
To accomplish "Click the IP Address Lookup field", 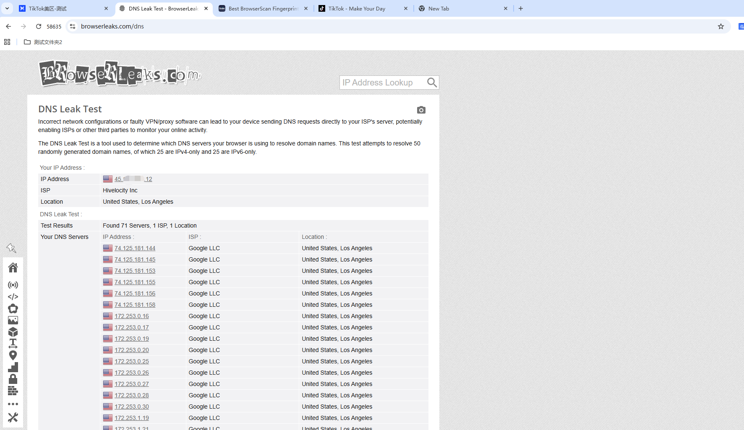I will click(x=383, y=83).
